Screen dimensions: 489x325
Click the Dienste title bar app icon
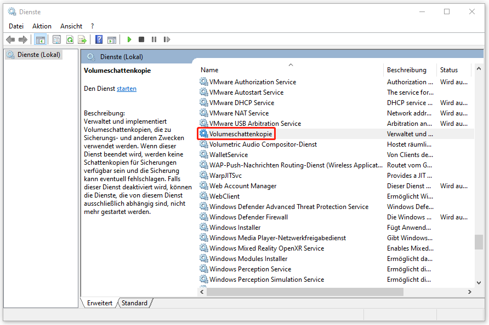coord(12,11)
